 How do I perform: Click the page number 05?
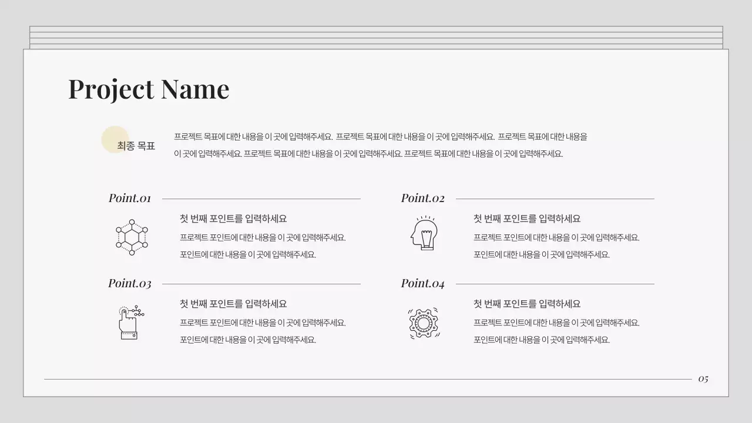[x=704, y=379]
